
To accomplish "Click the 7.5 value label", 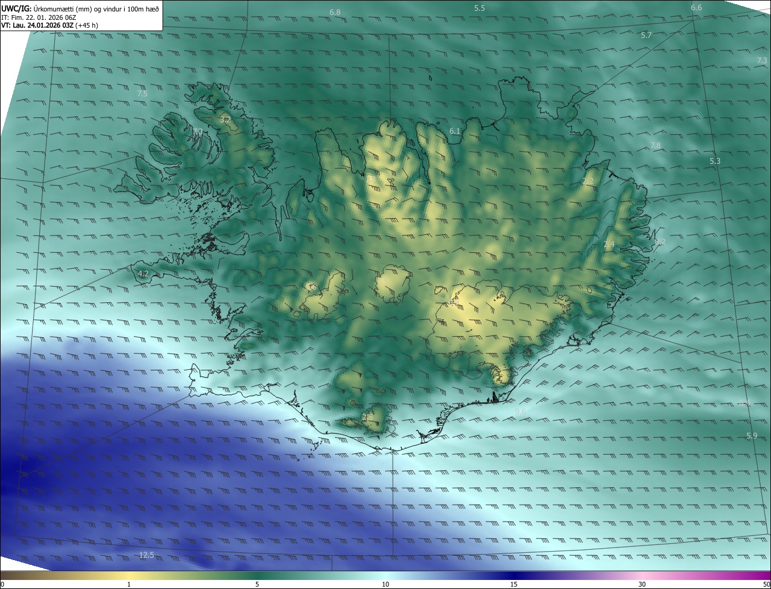I will point(142,94).
